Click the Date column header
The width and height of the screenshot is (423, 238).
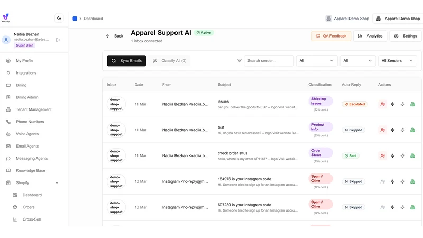pos(139,85)
